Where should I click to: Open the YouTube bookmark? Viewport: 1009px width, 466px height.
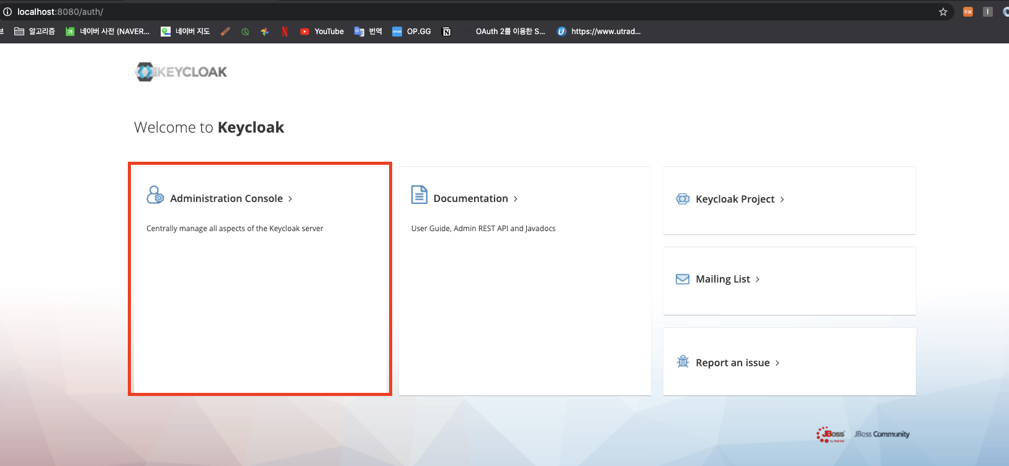click(322, 32)
